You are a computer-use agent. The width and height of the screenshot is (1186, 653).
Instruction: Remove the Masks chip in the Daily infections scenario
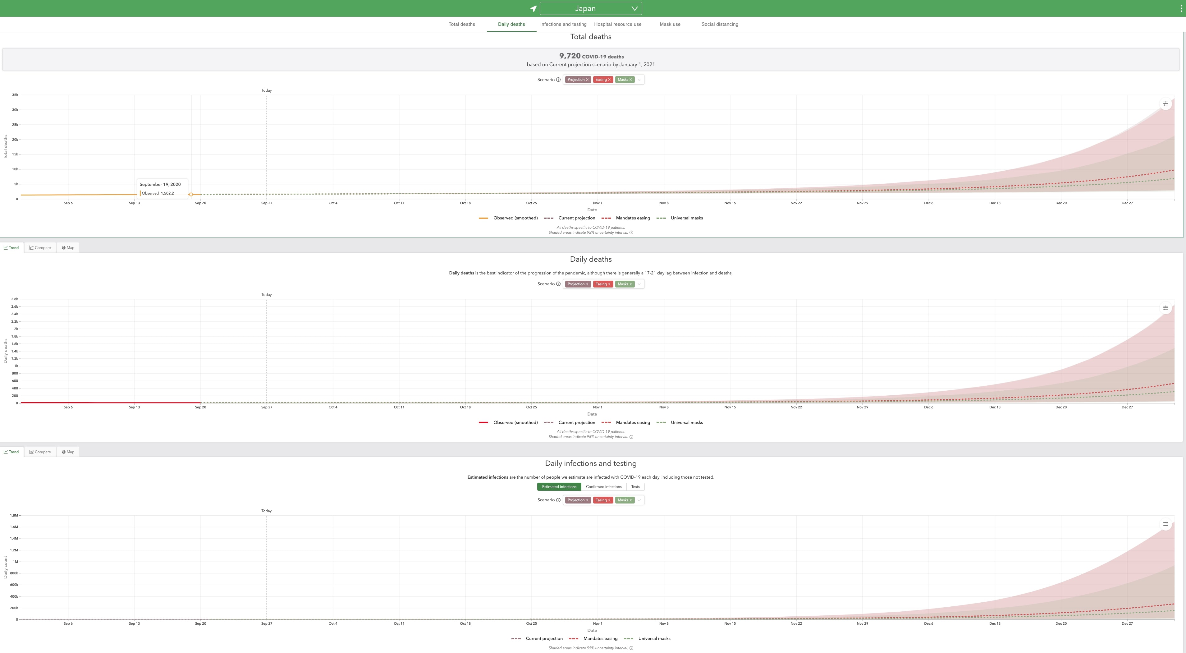(x=631, y=500)
